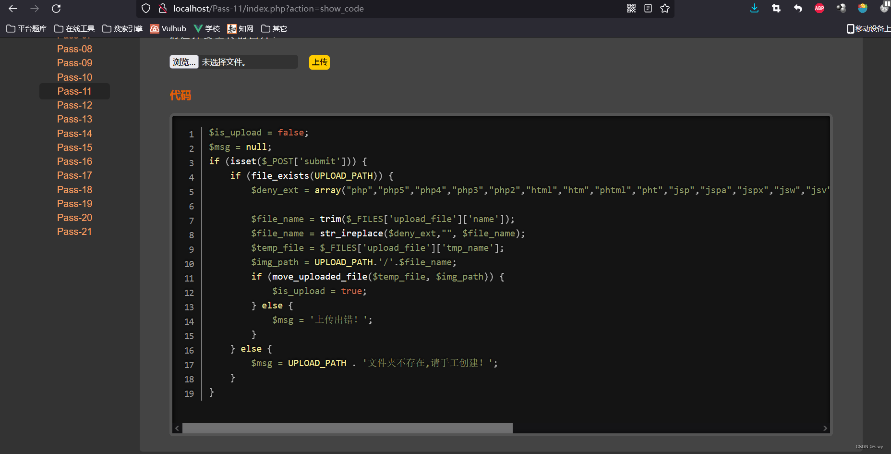Open Pass-15 in the sidebar
Viewport: 891px width, 454px height.
pyautogui.click(x=74, y=147)
